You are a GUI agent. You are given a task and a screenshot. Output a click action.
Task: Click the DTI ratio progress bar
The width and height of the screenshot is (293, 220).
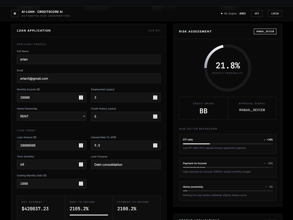pos(227,144)
